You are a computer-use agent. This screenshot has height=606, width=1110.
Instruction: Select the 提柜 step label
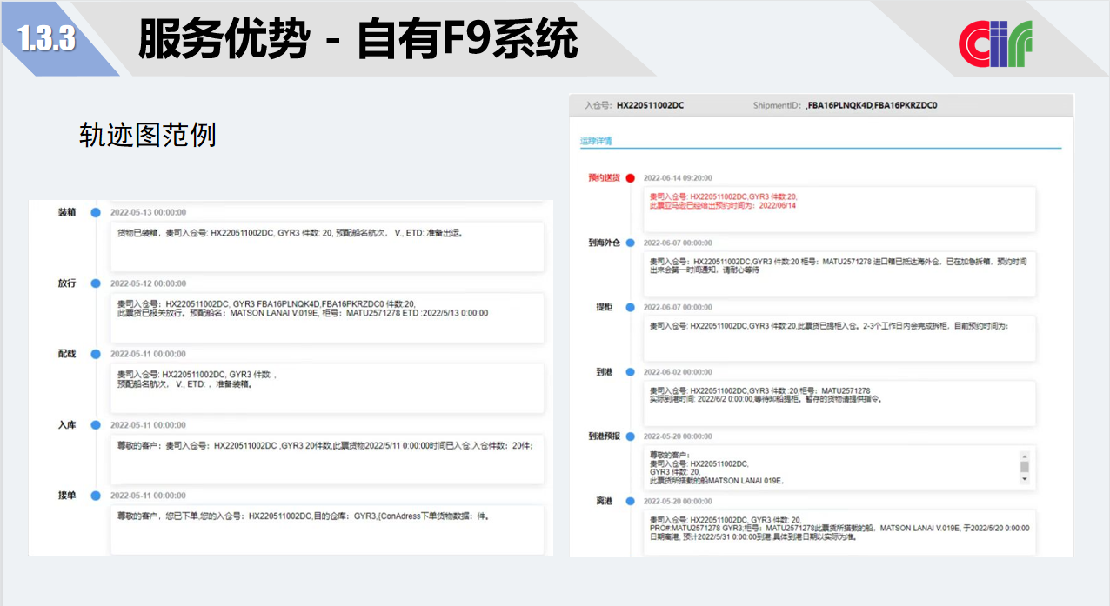click(x=604, y=307)
